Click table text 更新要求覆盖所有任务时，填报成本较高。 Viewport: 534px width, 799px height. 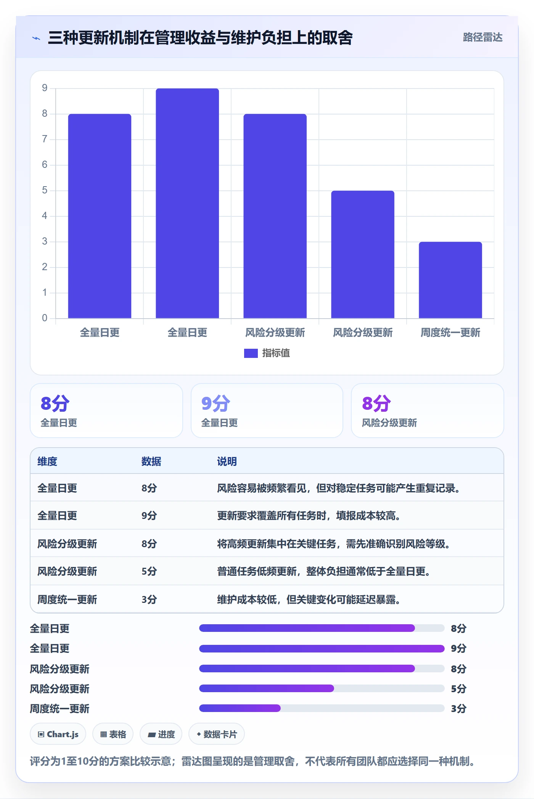(309, 516)
